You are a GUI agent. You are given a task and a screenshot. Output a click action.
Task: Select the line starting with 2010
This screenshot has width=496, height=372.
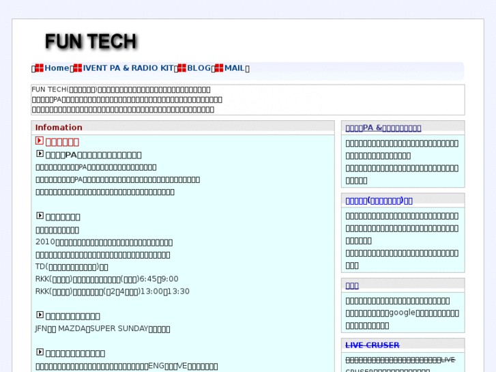(104, 242)
